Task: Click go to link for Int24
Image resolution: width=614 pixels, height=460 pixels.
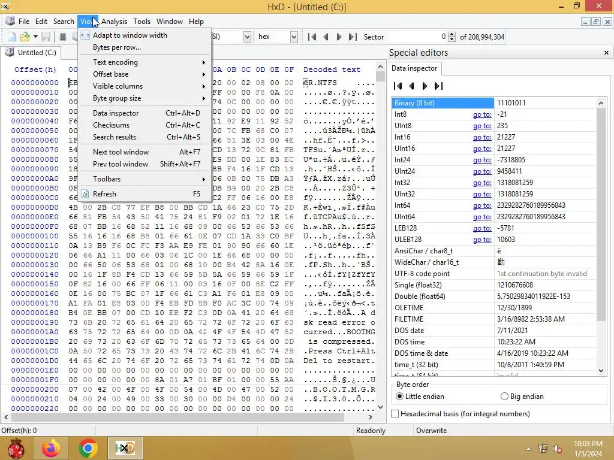Action: coord(482,160)
